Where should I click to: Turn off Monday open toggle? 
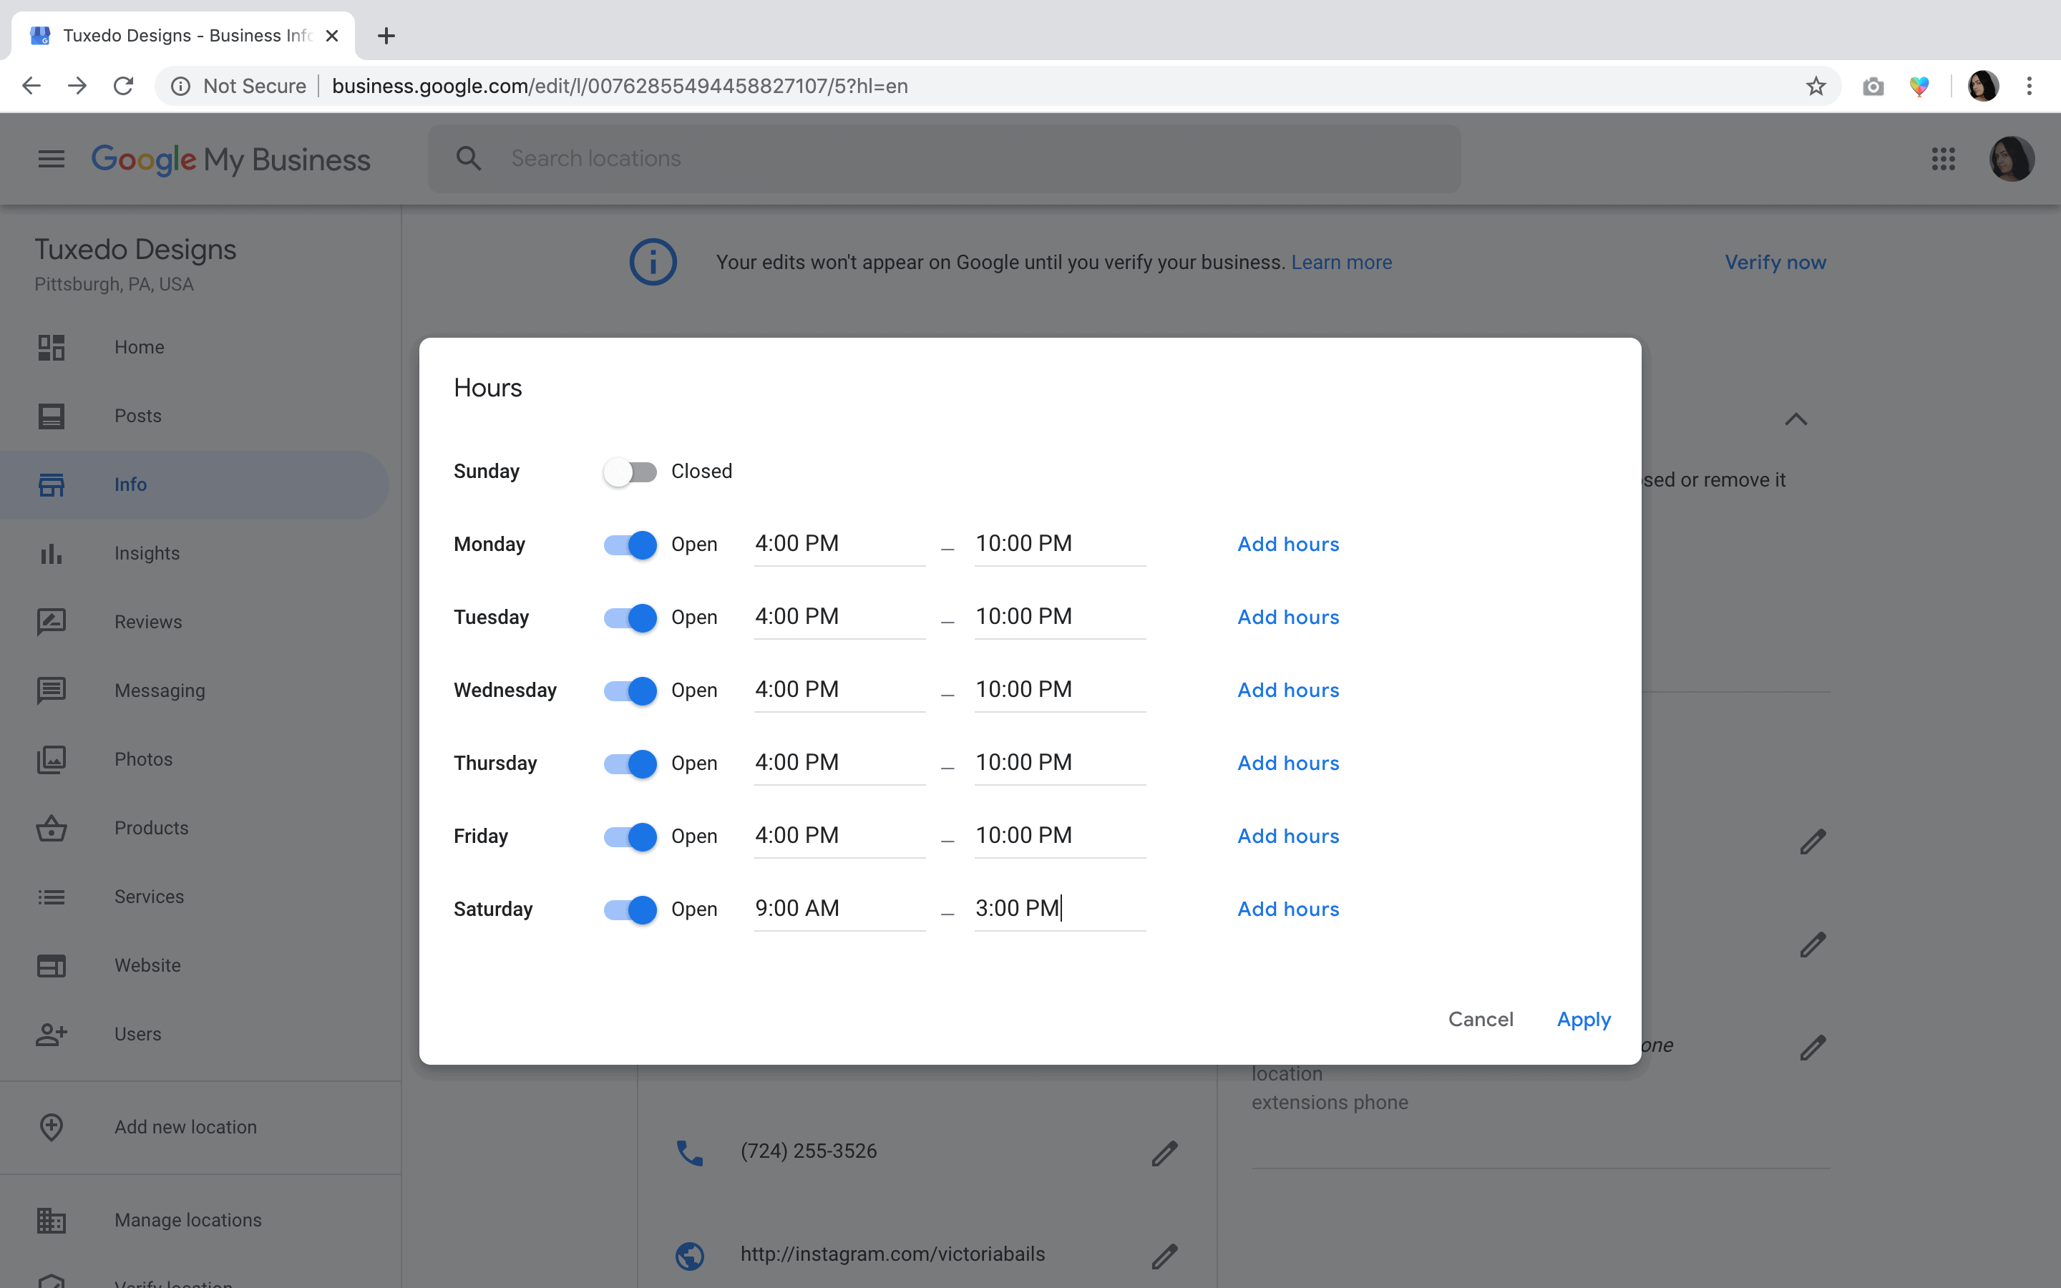(x=630, y=545)
